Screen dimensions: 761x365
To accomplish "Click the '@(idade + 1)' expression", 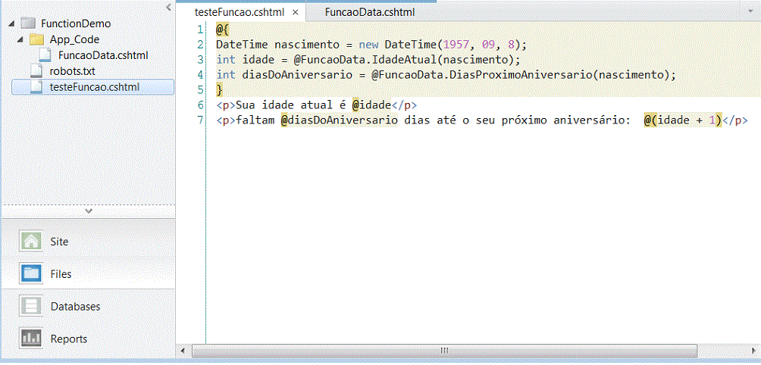I will 684,120.
